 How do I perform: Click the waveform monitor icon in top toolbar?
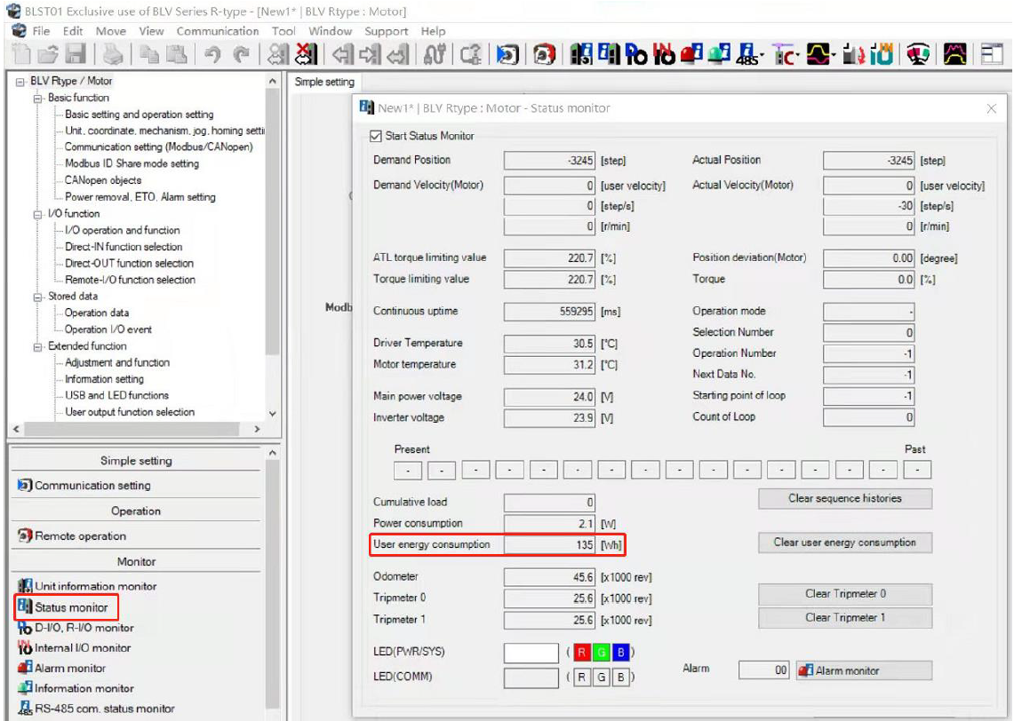[x=818, y=55]
